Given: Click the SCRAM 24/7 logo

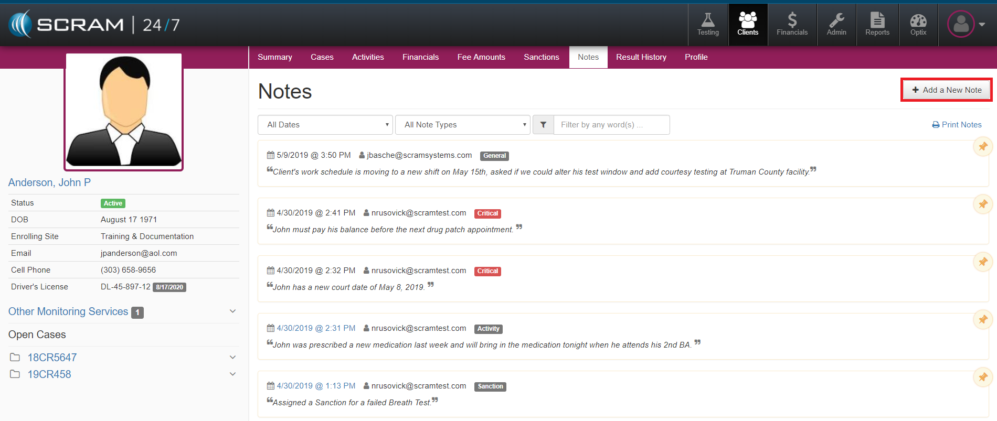Looking at the screenshot, I should 94,25.
